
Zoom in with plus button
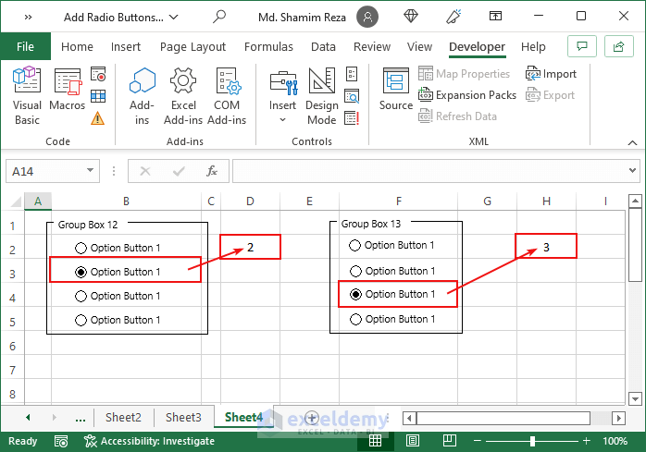587,441
